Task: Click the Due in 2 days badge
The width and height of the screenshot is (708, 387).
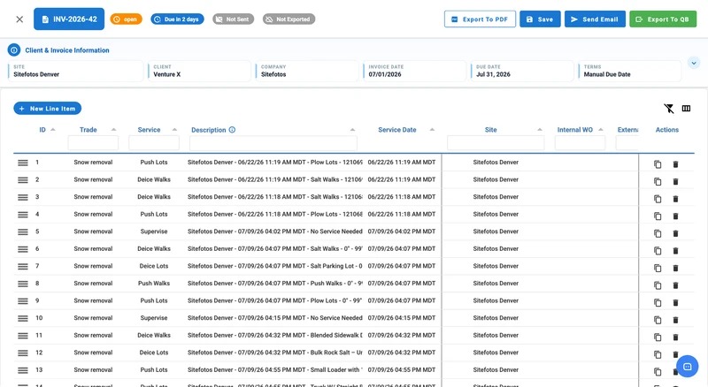Action: (177, 19)
